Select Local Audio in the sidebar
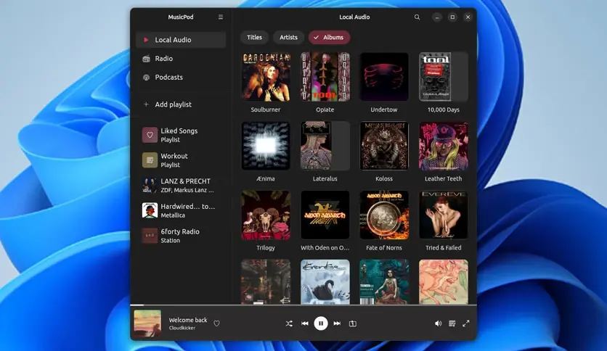 181,40
